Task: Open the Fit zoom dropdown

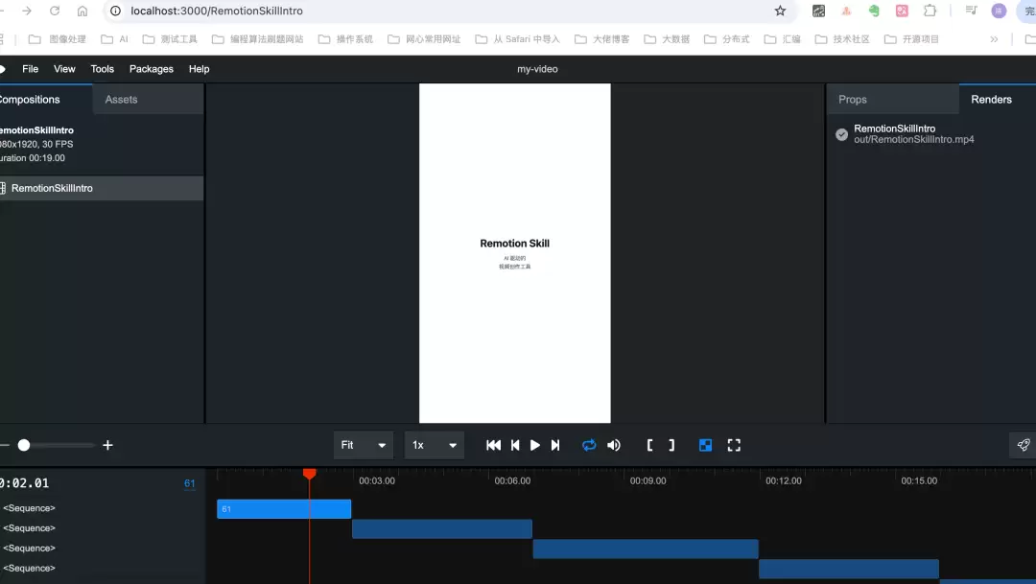Action: (364, 445)
